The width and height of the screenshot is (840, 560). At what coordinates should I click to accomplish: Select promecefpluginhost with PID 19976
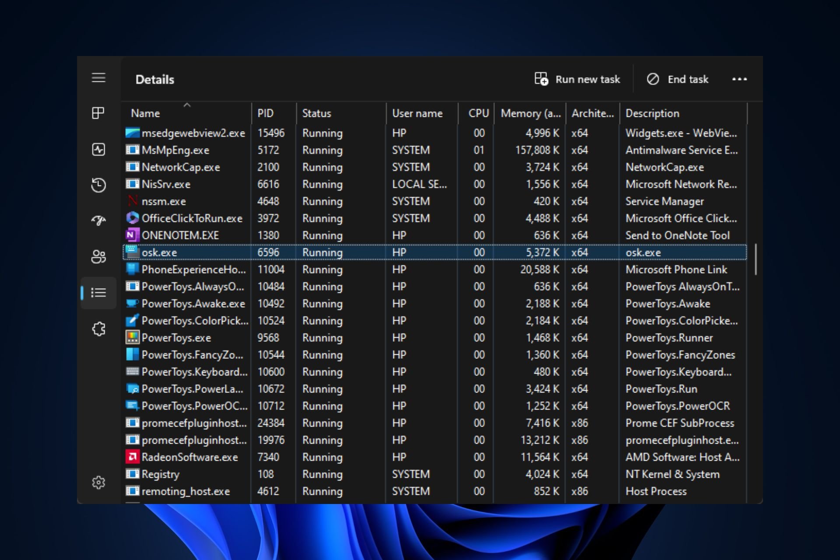coord(194,440)
